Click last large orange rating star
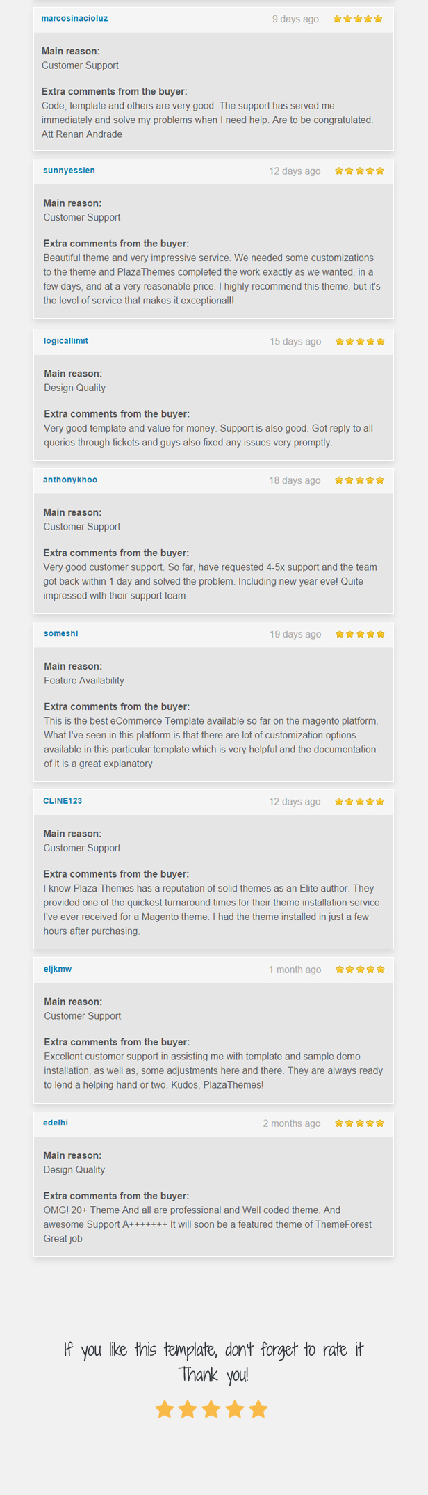The height and width of the screenshot is (1495, 428). (258, 1409)
